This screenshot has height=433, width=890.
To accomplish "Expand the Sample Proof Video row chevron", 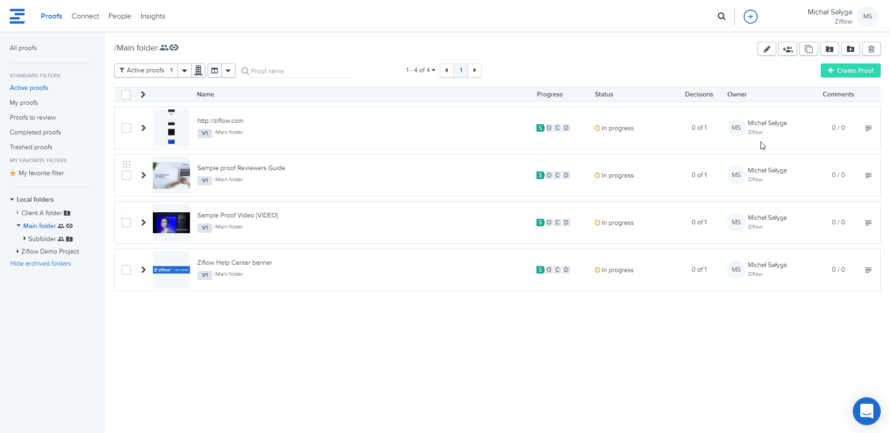I will click(x=144, y=223).
